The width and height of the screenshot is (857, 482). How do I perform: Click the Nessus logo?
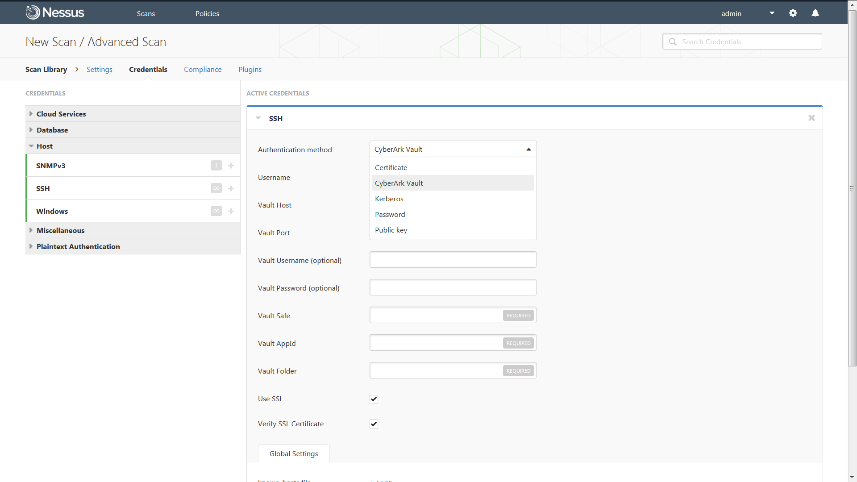click(x=55, y=12)
